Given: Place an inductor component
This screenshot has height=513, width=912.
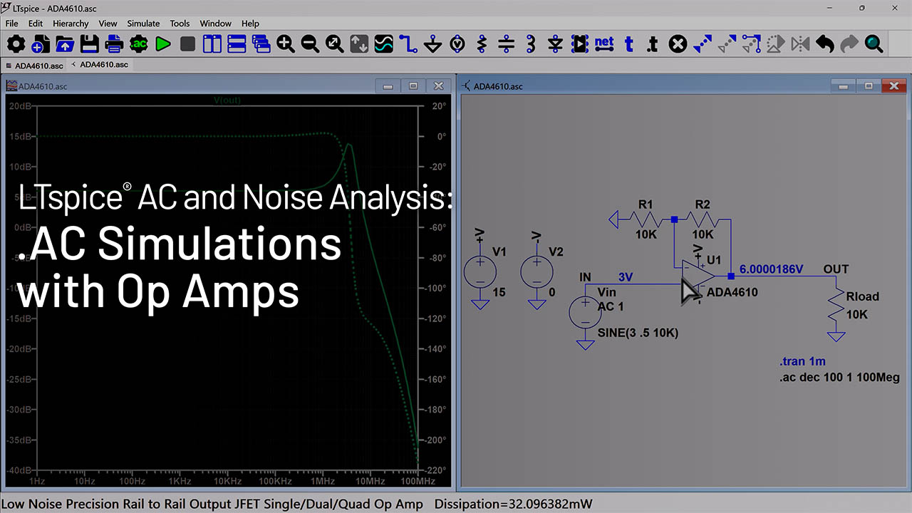Looking at the screenshot, I should [x=531, y=44].
